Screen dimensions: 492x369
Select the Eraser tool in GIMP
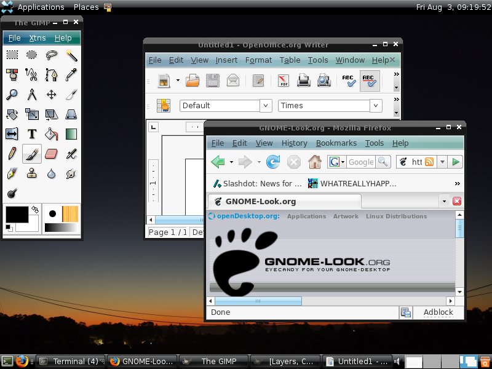(52, 154)
